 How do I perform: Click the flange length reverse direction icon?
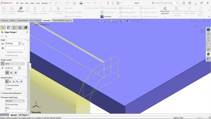pyautogui.click(x=3, y=63)
